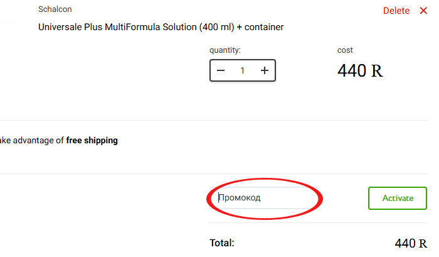Click the 440 item cost amount
Viewport: 439px width, 257px height.
pyautogui.click(x=352, y=70)
